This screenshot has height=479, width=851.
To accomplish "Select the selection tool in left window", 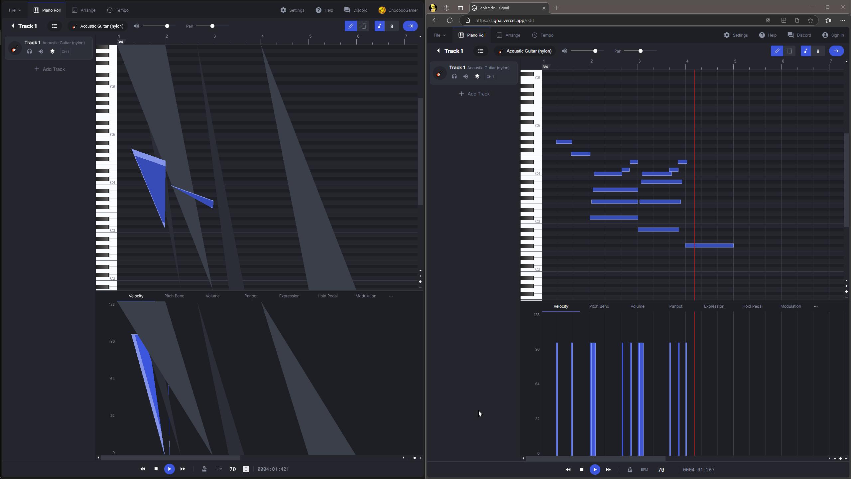I will 363,26.
